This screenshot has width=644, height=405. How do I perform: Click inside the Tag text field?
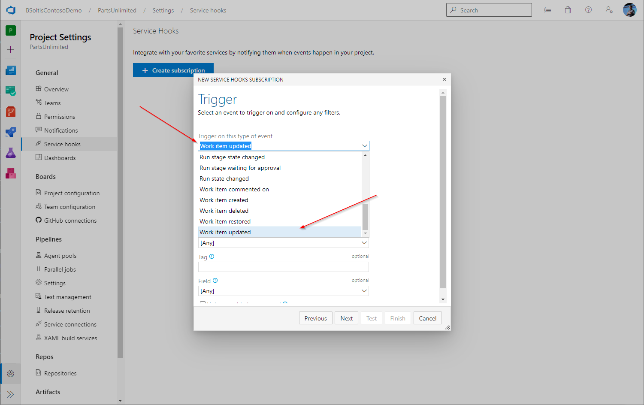[283, 267]
